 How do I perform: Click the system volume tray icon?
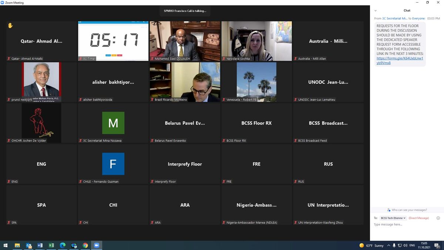coord(406,246)
